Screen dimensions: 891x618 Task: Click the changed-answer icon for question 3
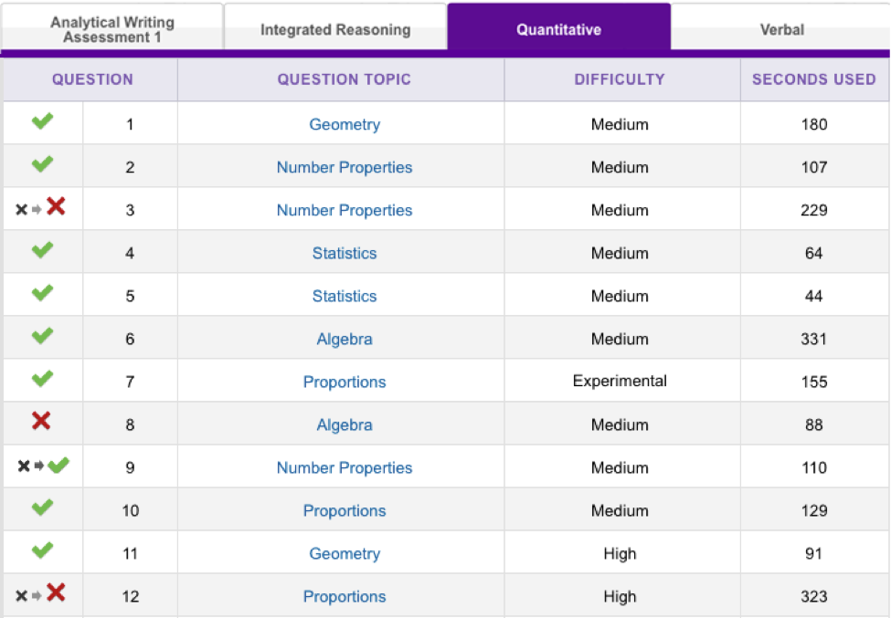pyautogui.click(x=42, y=208)
